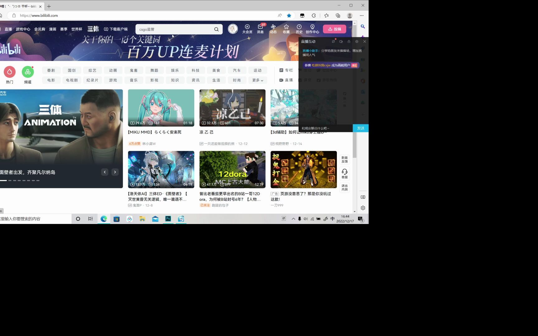Viewport: 538px width, 336px height.
Task: Open settings gear in 直播互动 panel
Action: [357, 41]
